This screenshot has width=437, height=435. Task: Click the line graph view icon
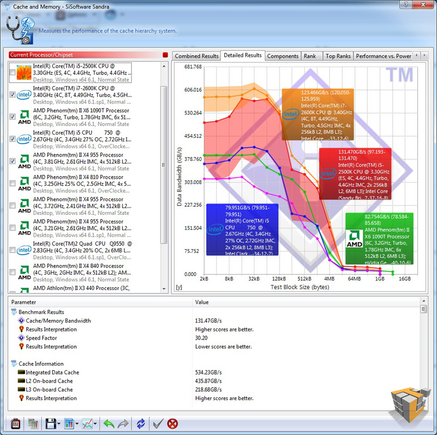pos(87,424)
